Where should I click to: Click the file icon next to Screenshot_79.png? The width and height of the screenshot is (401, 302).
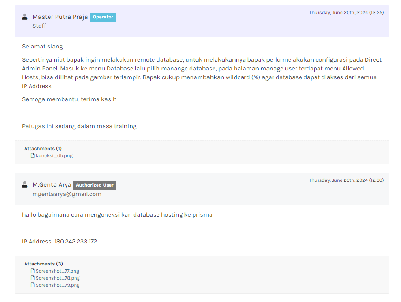(33, 285)
